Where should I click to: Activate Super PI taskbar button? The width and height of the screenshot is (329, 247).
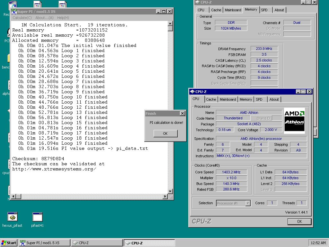44,243
